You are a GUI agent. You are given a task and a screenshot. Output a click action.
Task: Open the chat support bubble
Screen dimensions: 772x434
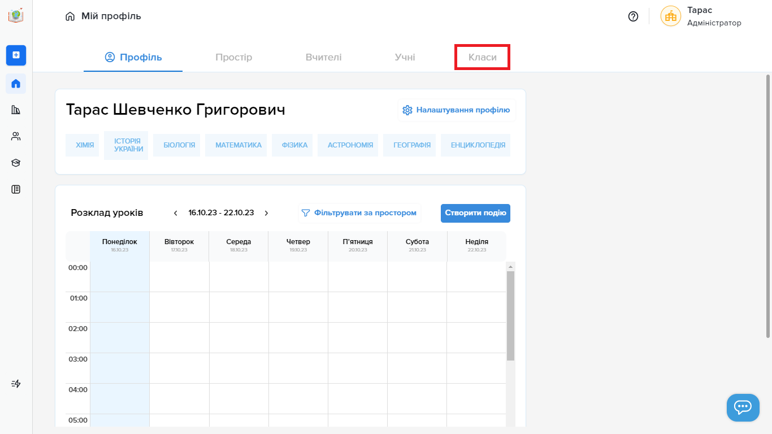[x=743, y=407]
